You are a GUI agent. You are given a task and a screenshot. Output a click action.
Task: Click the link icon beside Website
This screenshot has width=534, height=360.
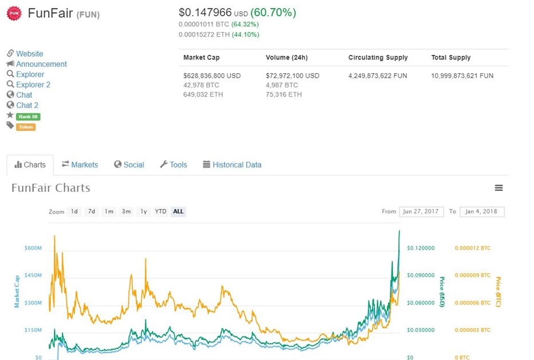(x=10, y=53)
